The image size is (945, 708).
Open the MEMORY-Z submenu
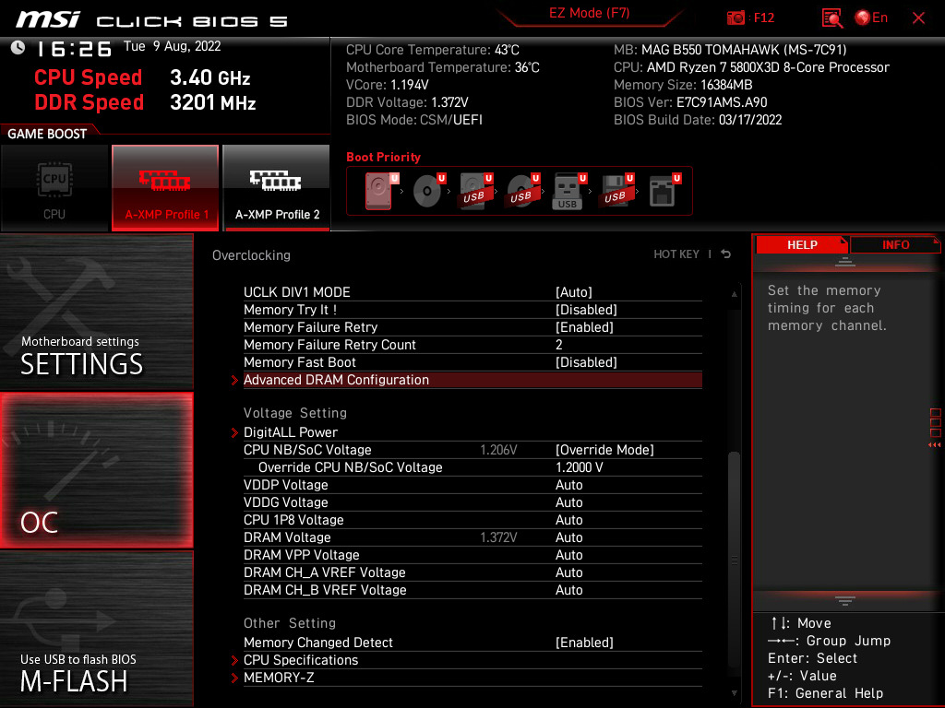pyautogui.click(x=279, y=678)
